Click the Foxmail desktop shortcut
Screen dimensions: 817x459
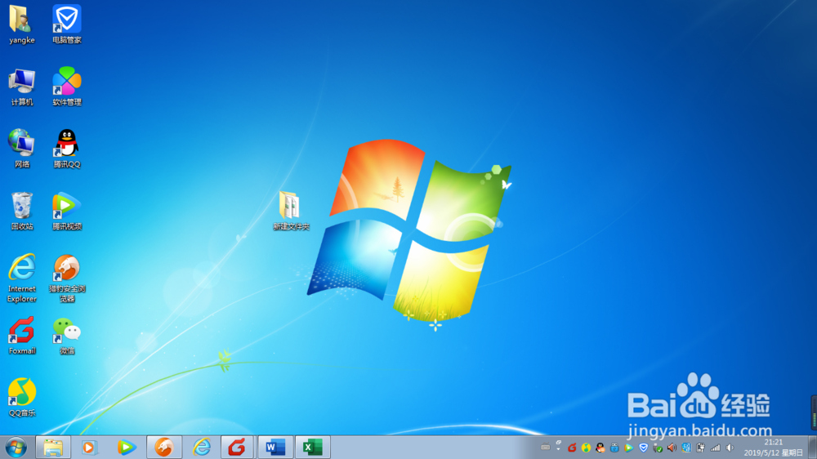click(22, 336)
